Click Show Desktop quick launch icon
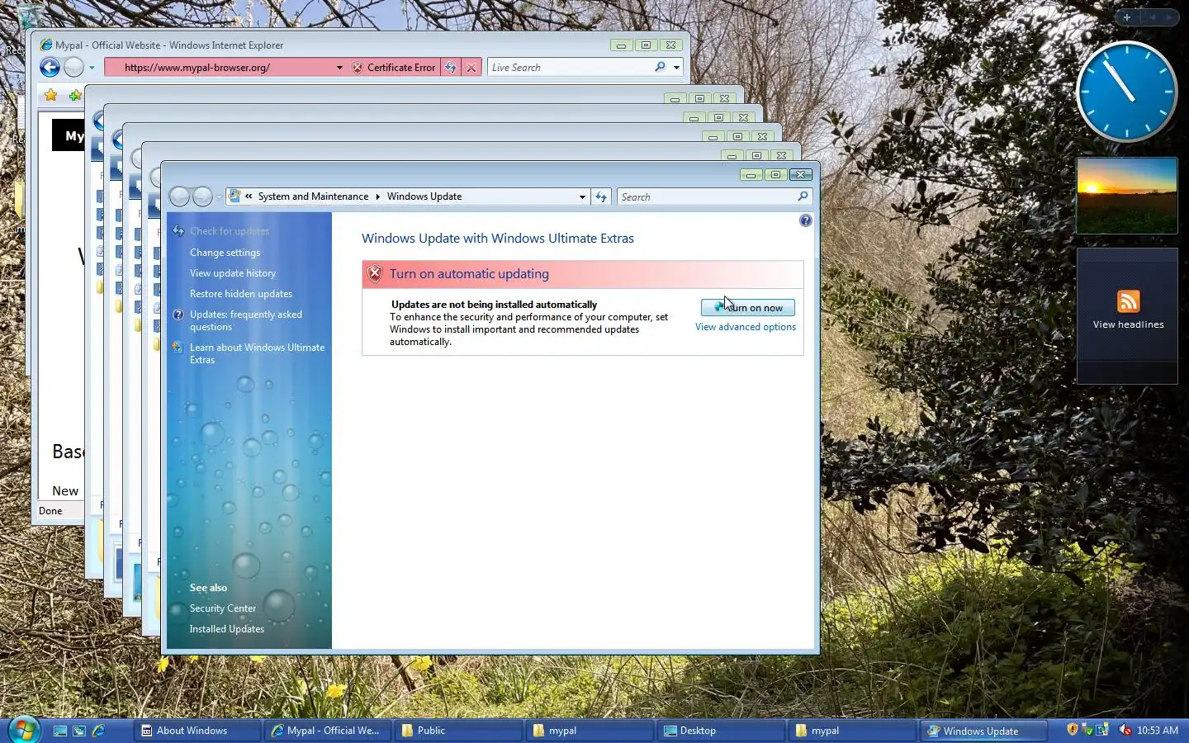This screenshot has height=743, width=1189. pos(60,731)
